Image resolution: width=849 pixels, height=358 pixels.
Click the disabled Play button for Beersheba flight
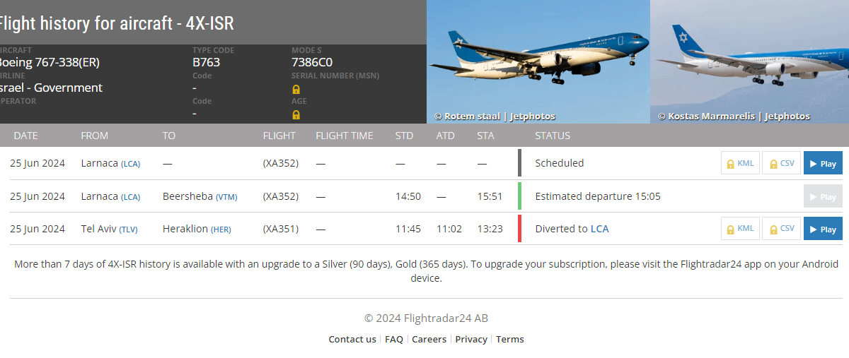coord(823,196)
